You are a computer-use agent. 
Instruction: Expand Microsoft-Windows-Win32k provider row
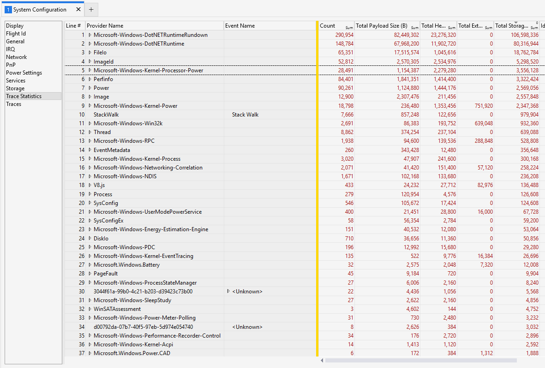tap(90, 123)
